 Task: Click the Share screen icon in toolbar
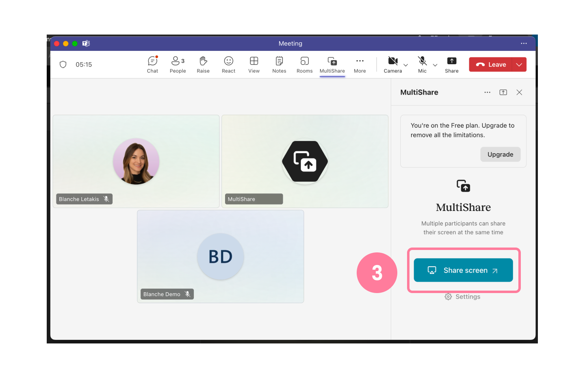[x=452, y=64]
